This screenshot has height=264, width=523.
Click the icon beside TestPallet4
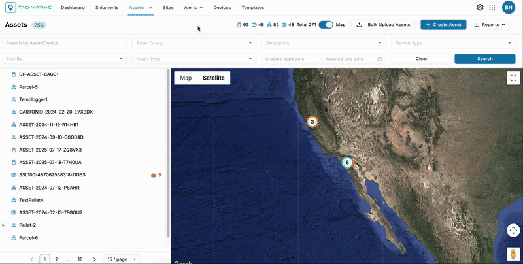click(x=14, y=201)
